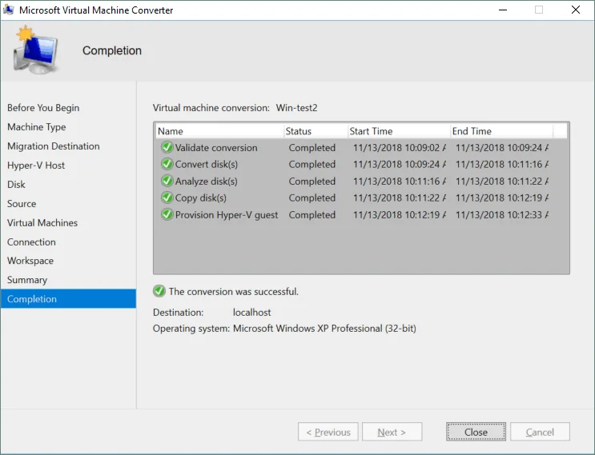
Task: Minimize the Microsoft Virtual Machine Converter window
Action: click(x=503, y=10)
